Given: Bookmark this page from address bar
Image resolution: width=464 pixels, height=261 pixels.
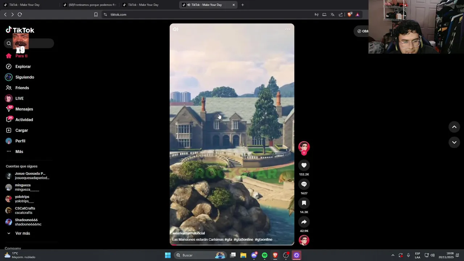Looking at the screenshot, I should coord(96,14).
